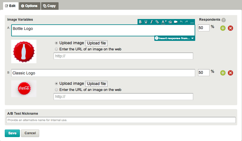
Task: Toggle italic text formatting
Action: click(x=151, y=22)
